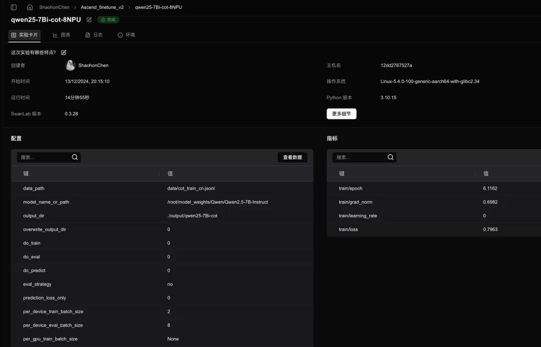Screen dimensions: 541x347
Task: Click creator name ShaohonChen
Action: [93, 66]
